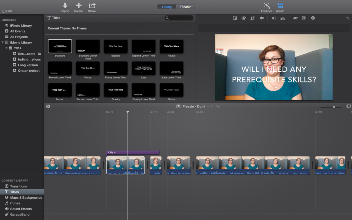Open the speed adjustment icon

coord(295,18)
